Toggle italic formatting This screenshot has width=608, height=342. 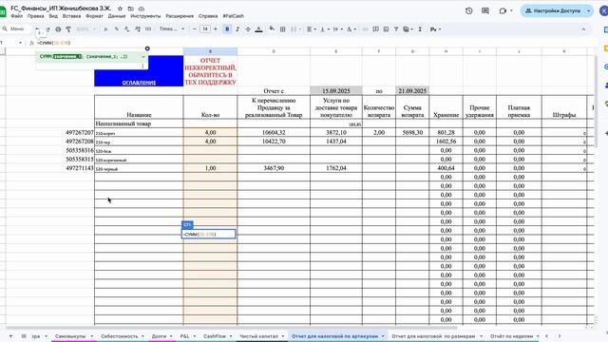pos(237,29)
